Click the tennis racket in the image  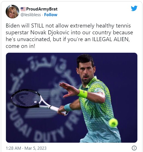point(39,102)
